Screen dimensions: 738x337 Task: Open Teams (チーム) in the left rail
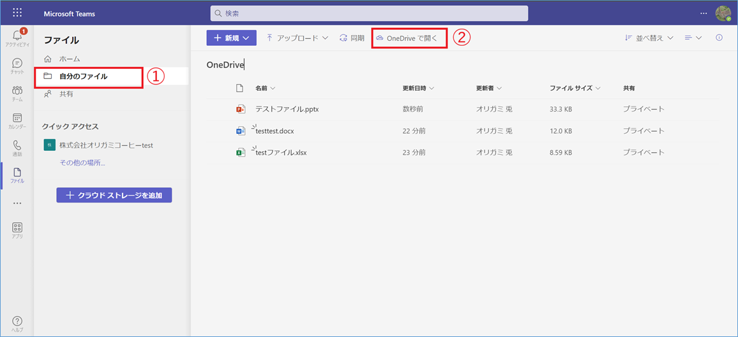(x=17, y=93)
